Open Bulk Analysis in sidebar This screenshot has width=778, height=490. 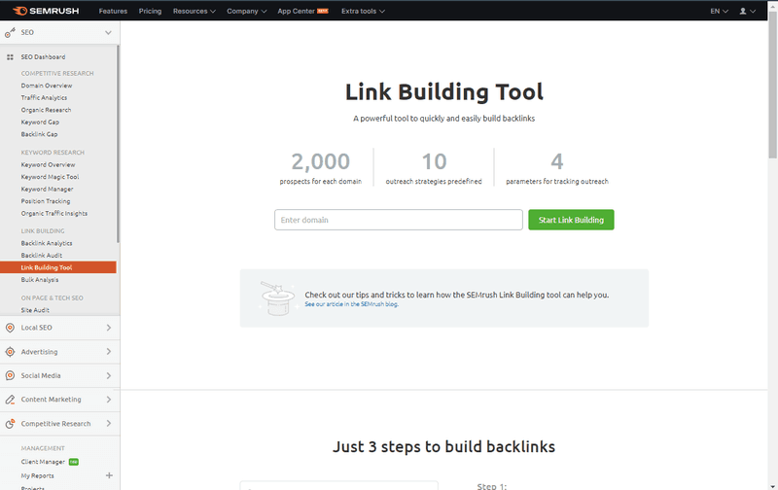(40, 280)
